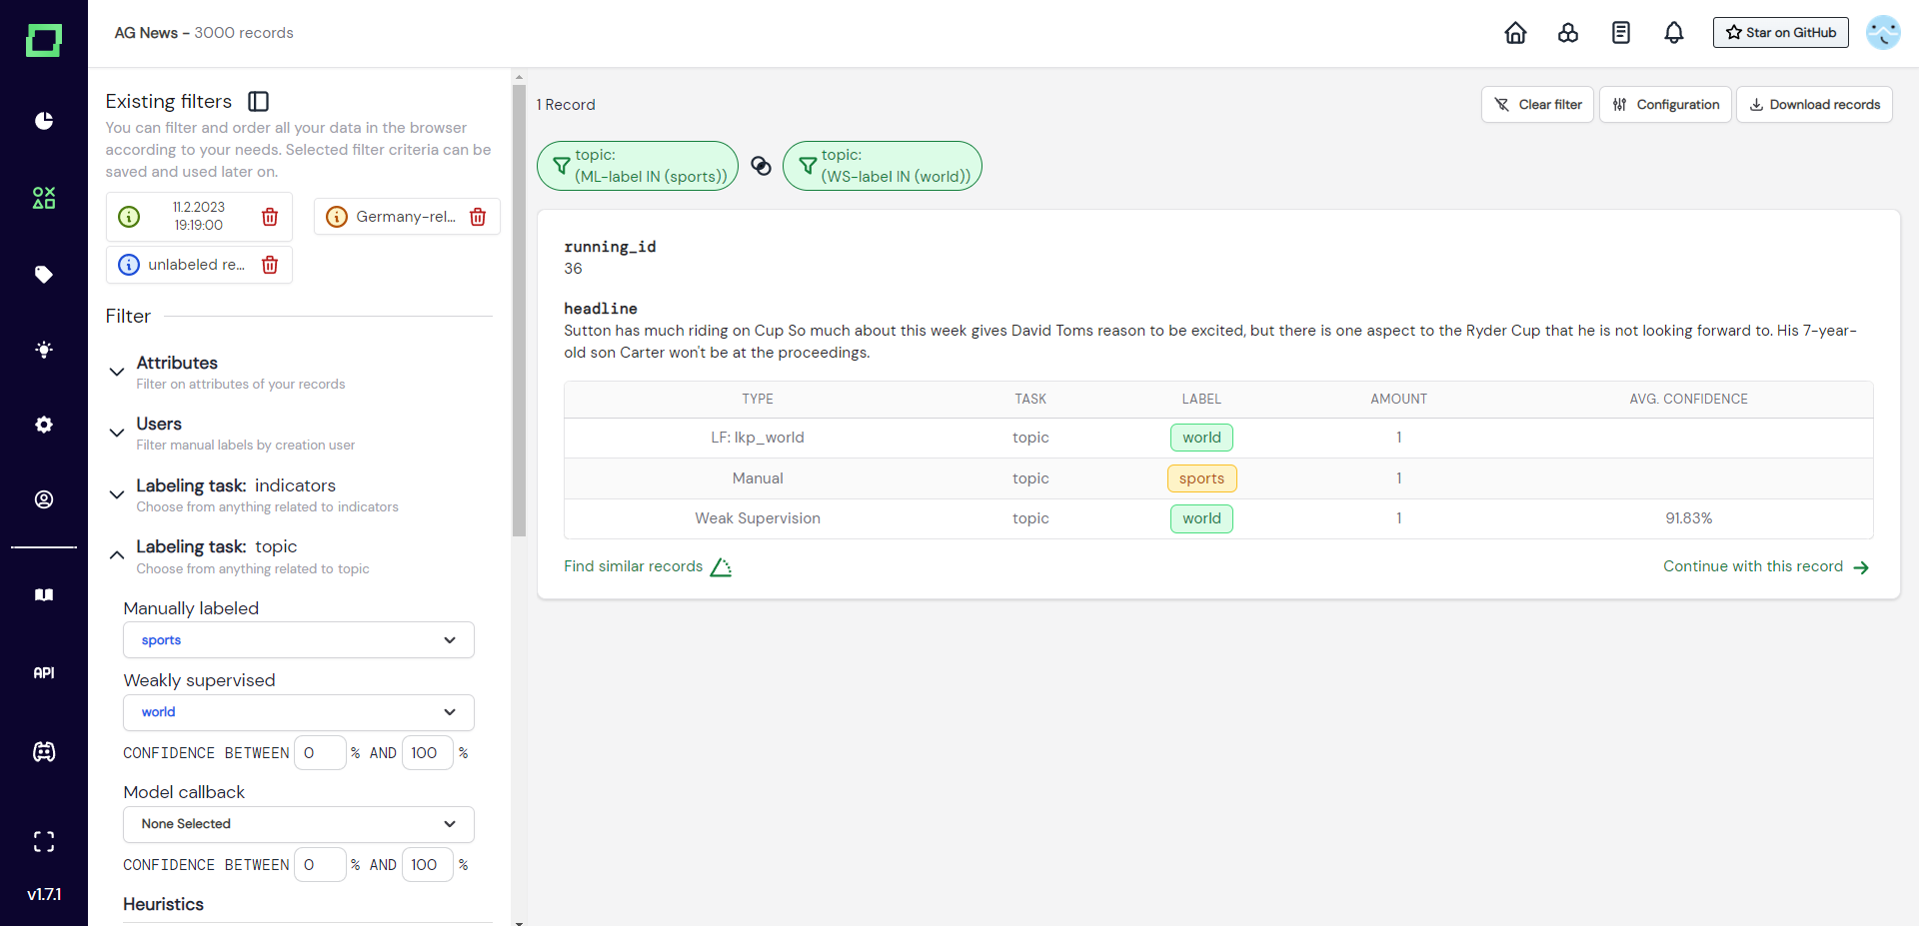Click Continue with this record link
The width and height of the screenshot is (1919, 926).
(x=1766, y=566)
